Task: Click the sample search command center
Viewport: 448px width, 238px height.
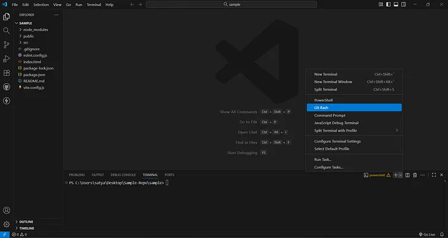Action: 231,4
